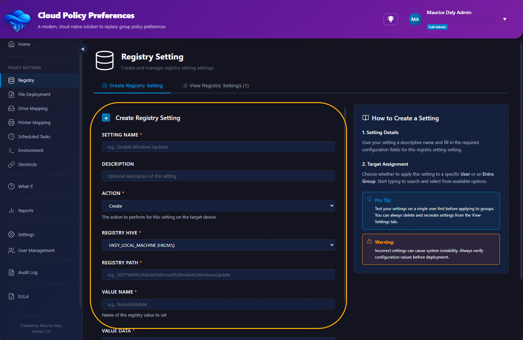Viewport: 523px width, 340px height.
Task: Open the Drive Mapping section
Action: tap(33, 108)
